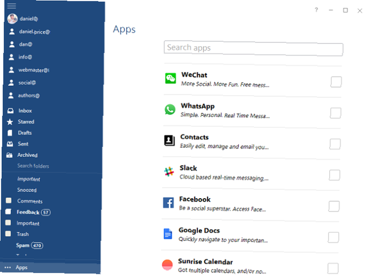Click the Archived box icon
The height and width of the screenshot is (279, 366).
[10, 155]
